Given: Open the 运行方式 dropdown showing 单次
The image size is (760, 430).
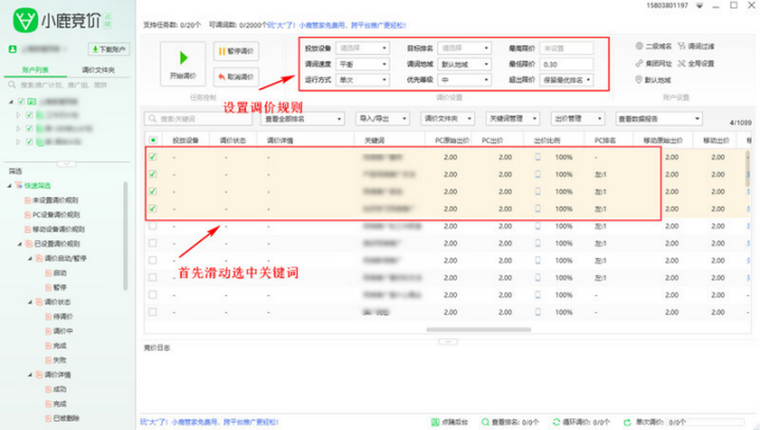Looking at the screenshot, I should coord(363,80).
